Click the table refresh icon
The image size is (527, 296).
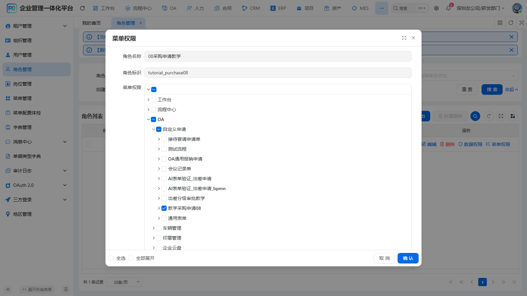click(x=489, y=116)
